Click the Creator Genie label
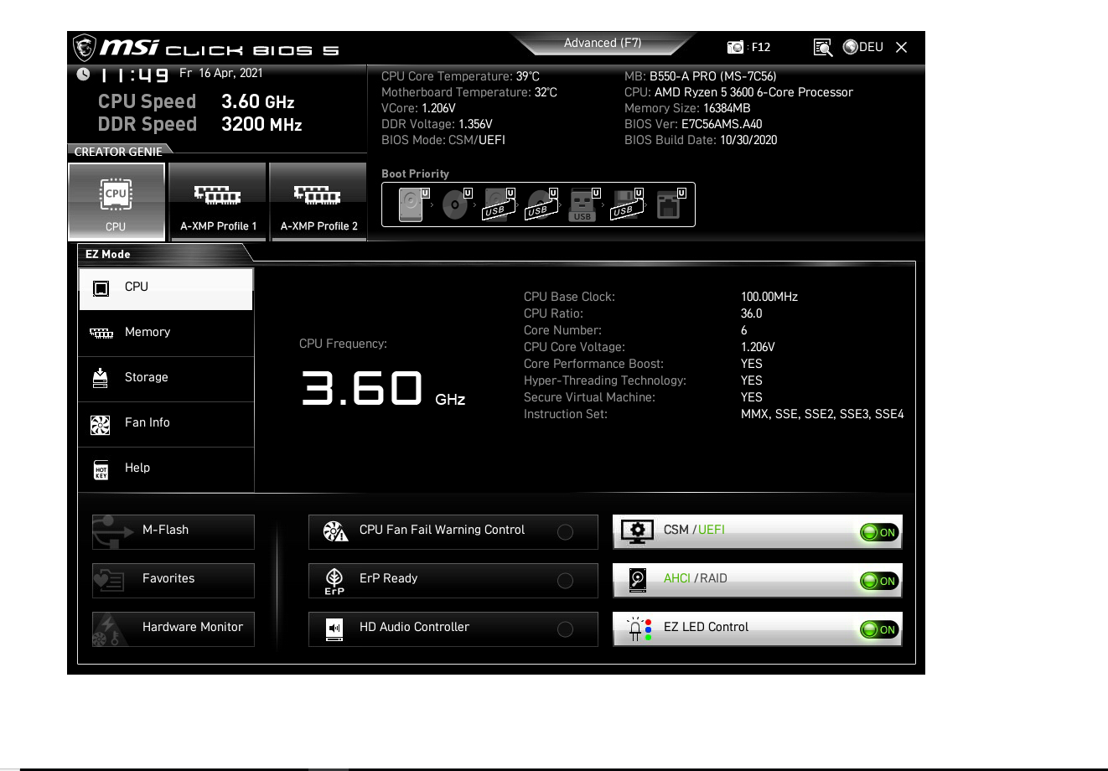This screenshot has height=771, width=1108. (x=118, y=152)
